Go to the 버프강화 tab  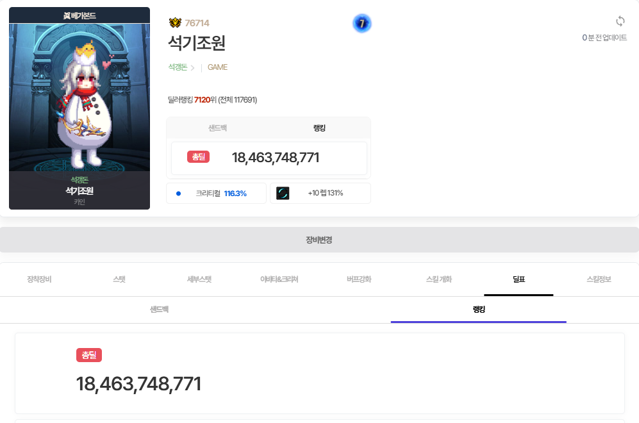pyautogui.click(x=359, y=279)
